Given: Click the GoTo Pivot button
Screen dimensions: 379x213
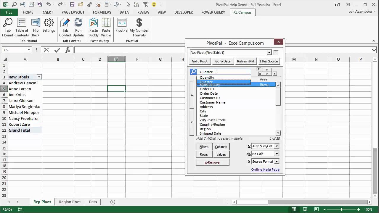Looking at the screenshot, I should click(200, 61).
